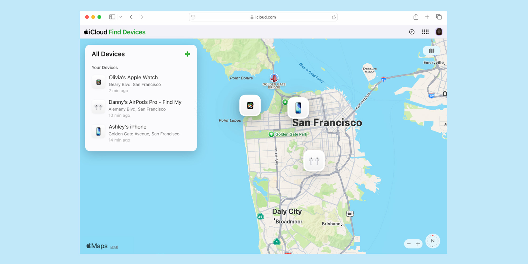Open iCloud app launcher grid
528x264 pixels.
[x=425, y=32]
